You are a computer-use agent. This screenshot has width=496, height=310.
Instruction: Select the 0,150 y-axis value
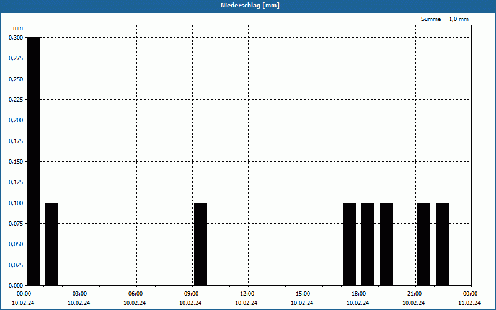click(x=16, y=162)
